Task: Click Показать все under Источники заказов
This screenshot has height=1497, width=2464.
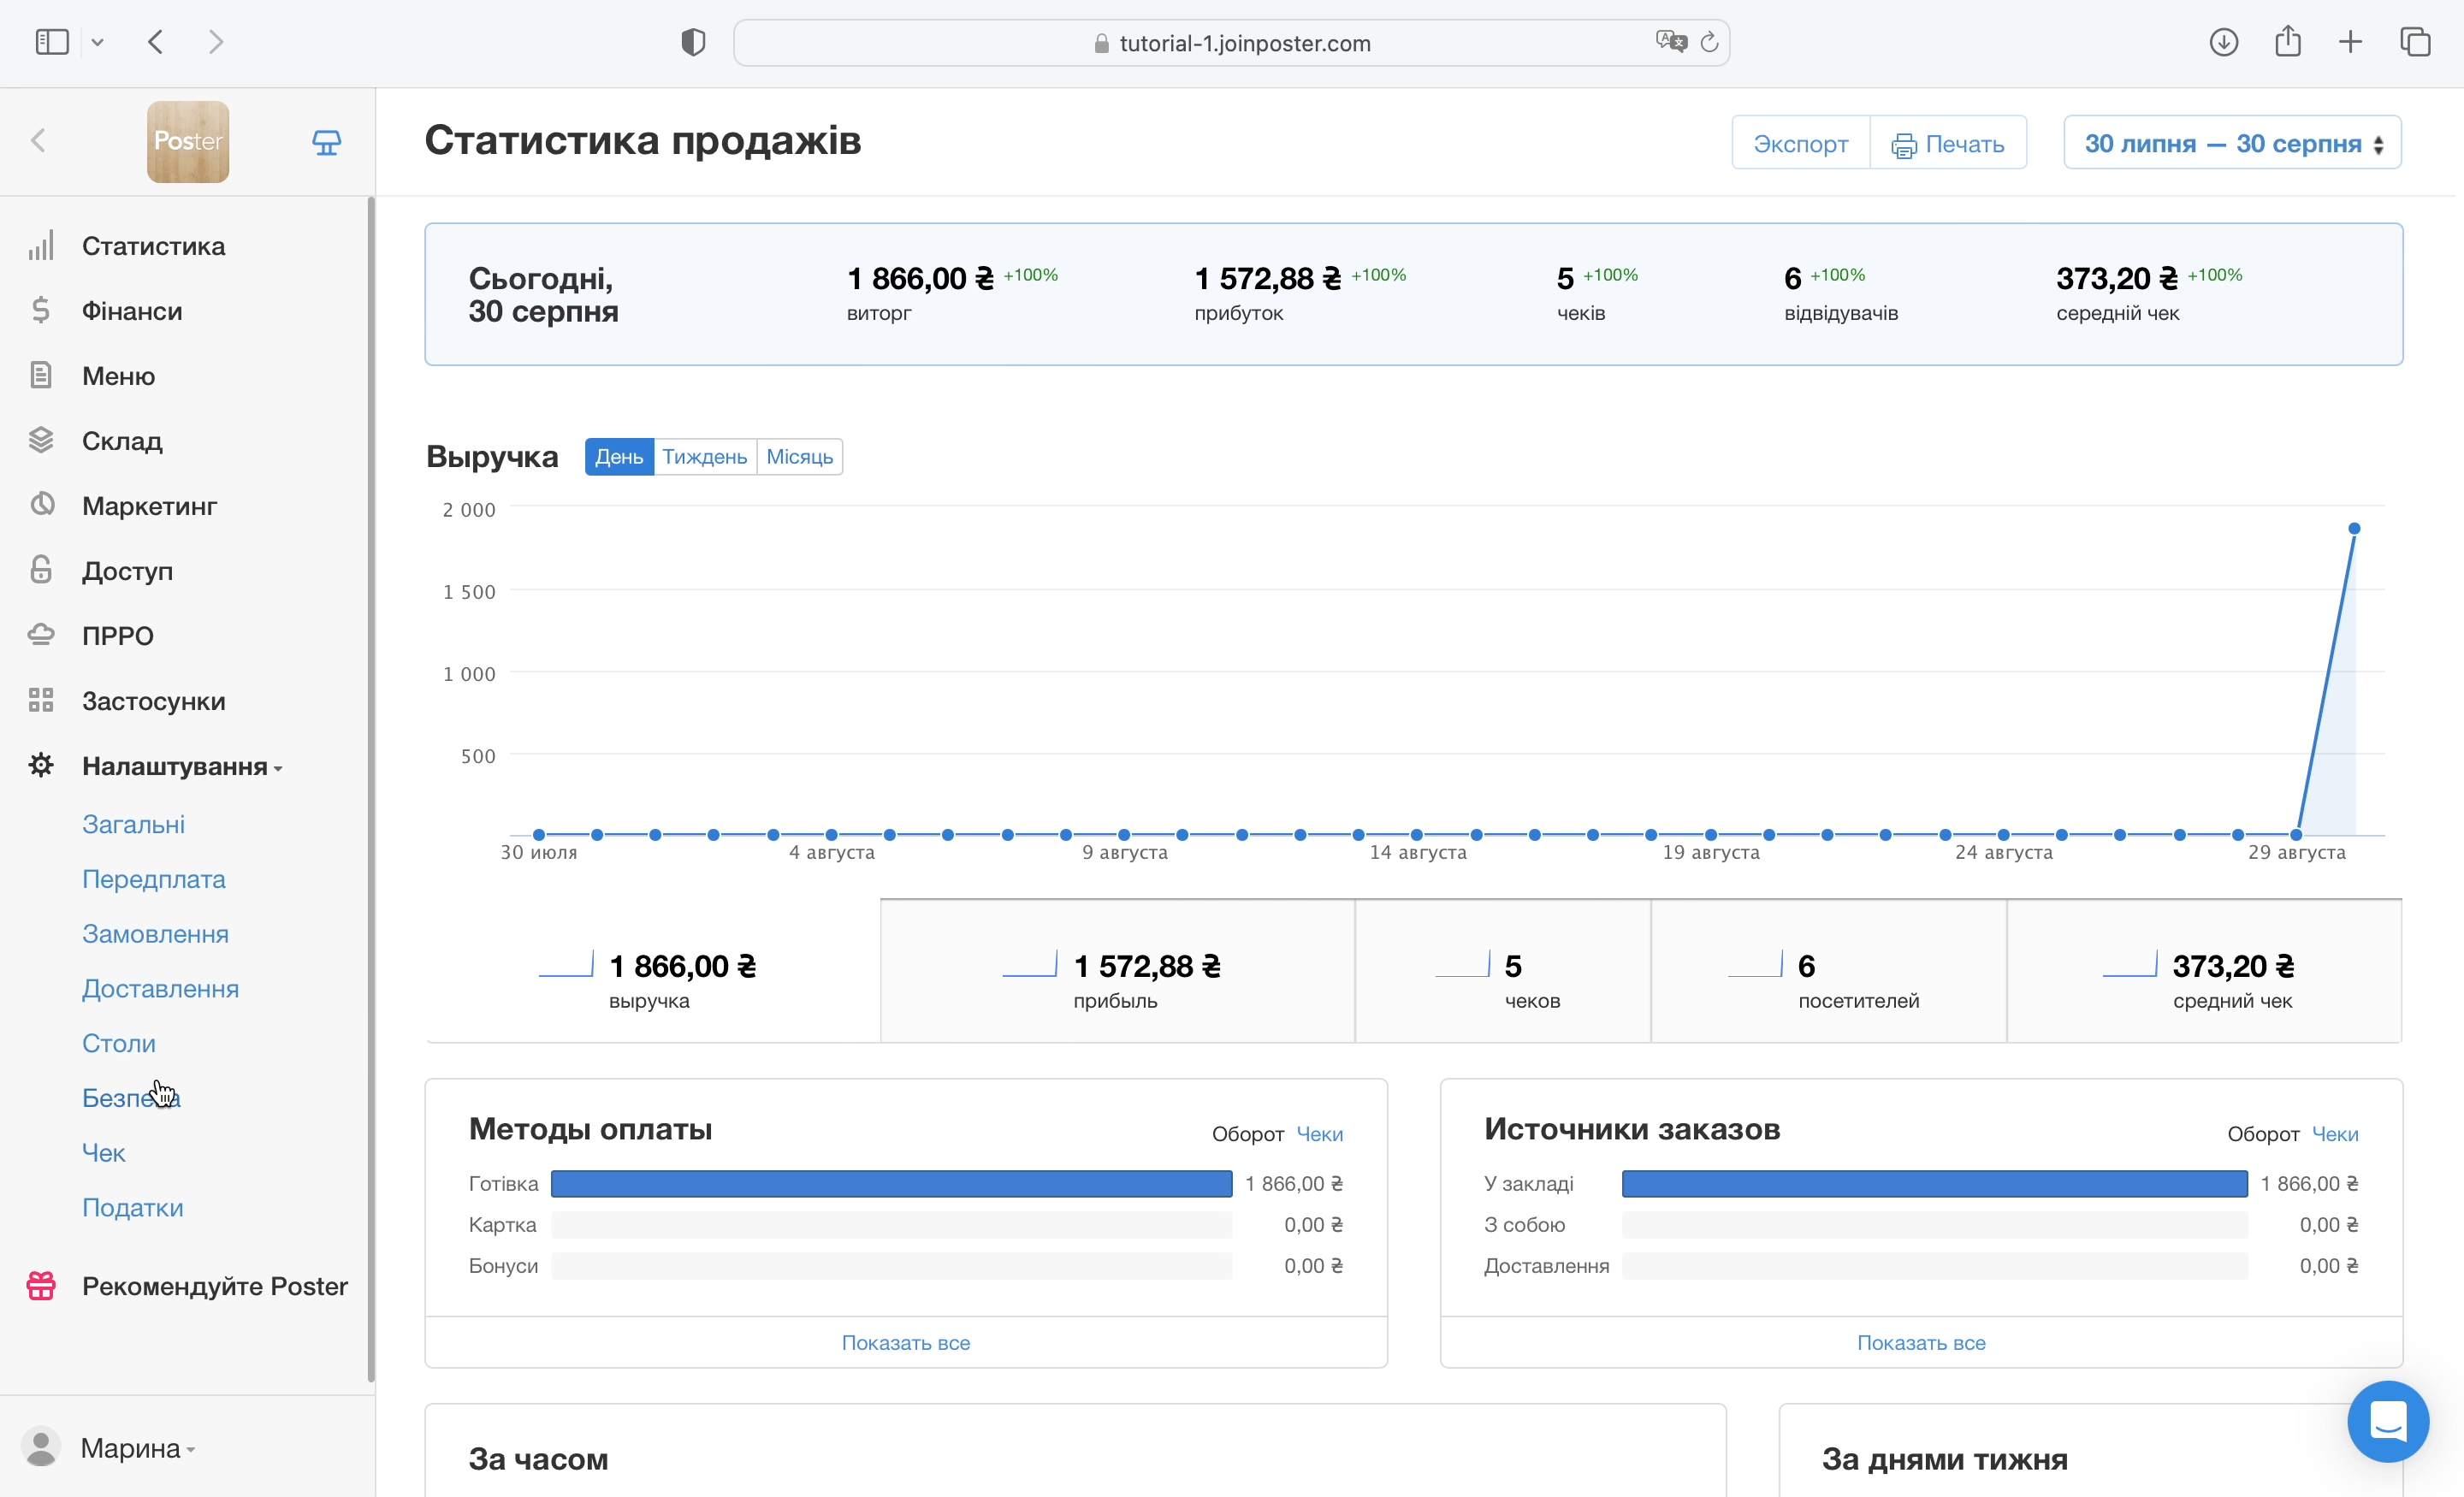Action: 1920,1343
